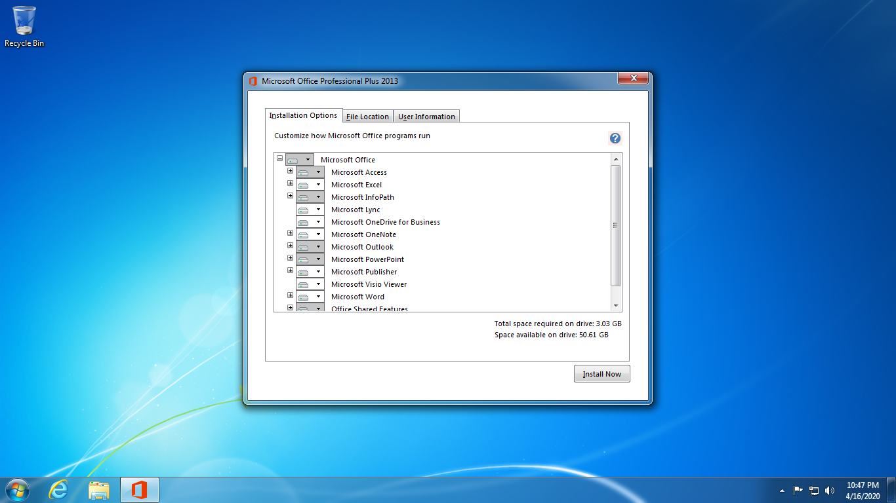Open the volume speaker tray icon
This screenshot has height=503, width=896.
tap(830, 490)
